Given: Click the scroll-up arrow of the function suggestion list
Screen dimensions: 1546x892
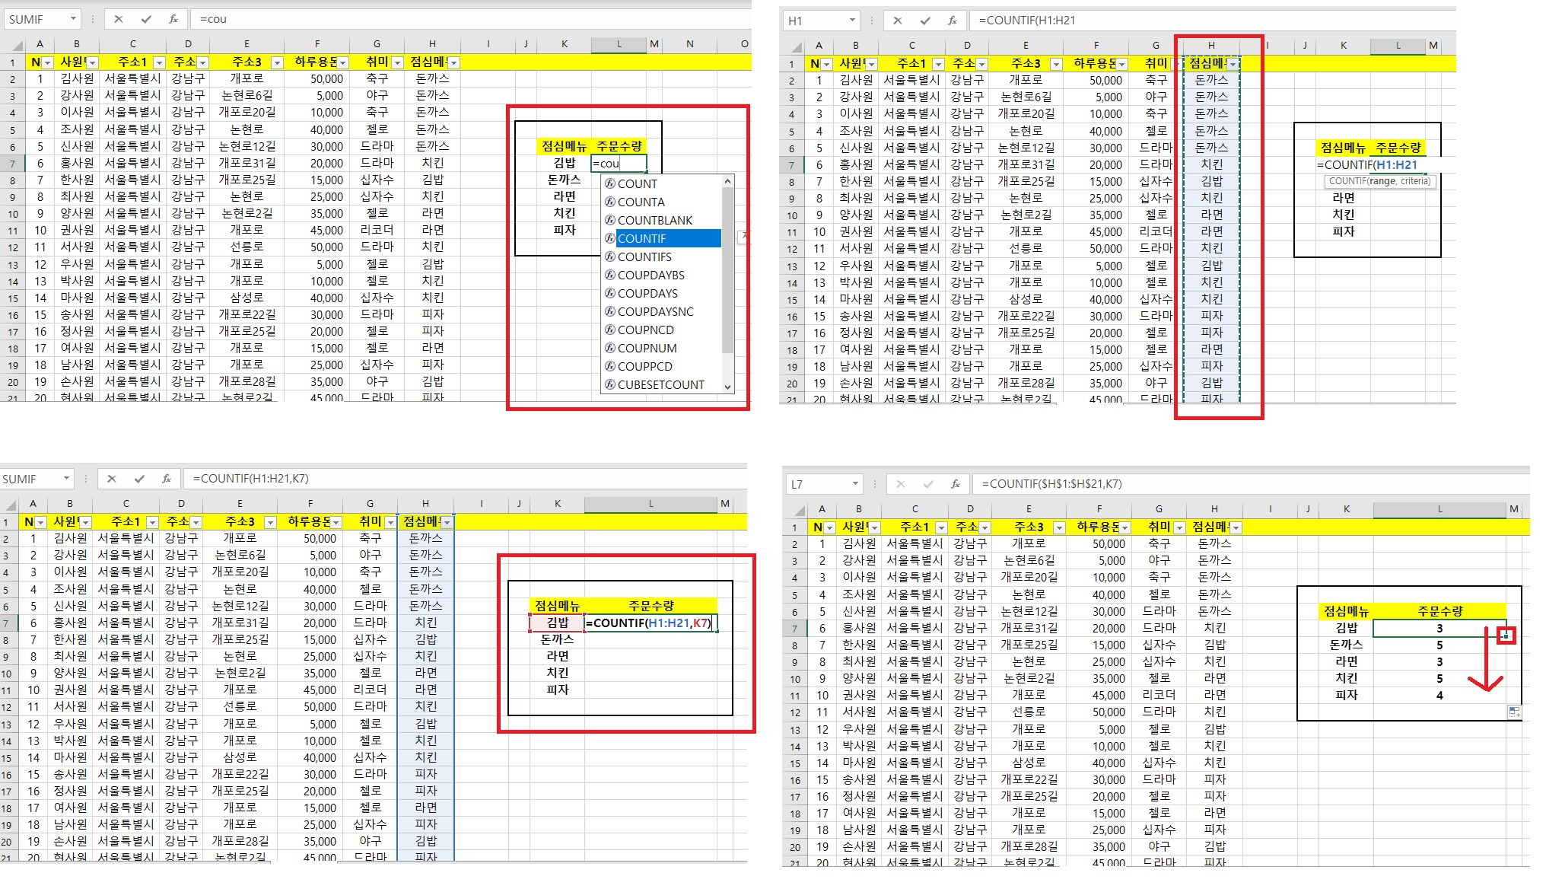Looking at the screenshot, I should [728, 181].
